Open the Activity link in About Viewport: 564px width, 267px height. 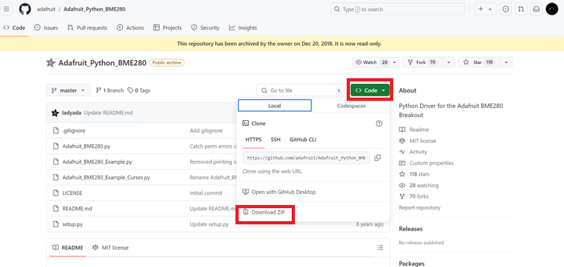413,152
